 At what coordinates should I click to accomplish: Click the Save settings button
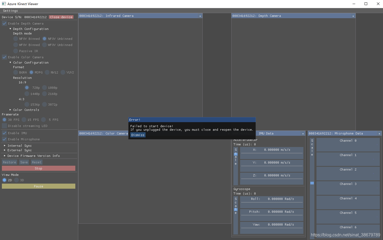point(24,162)
